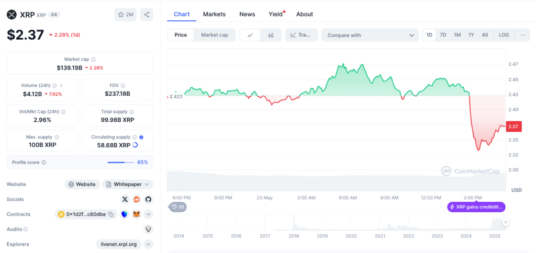The width and height of the screenshot is (536, 253).
Task: Open TradingView chart button
Action: (x=301, y=35)
